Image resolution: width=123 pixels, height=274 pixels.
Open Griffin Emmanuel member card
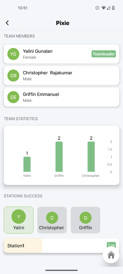(61, 97)
